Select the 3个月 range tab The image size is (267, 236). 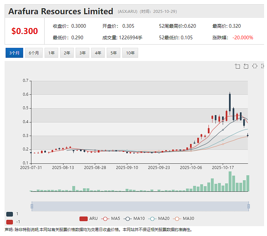pyautogui.click(x=14, y=53)
